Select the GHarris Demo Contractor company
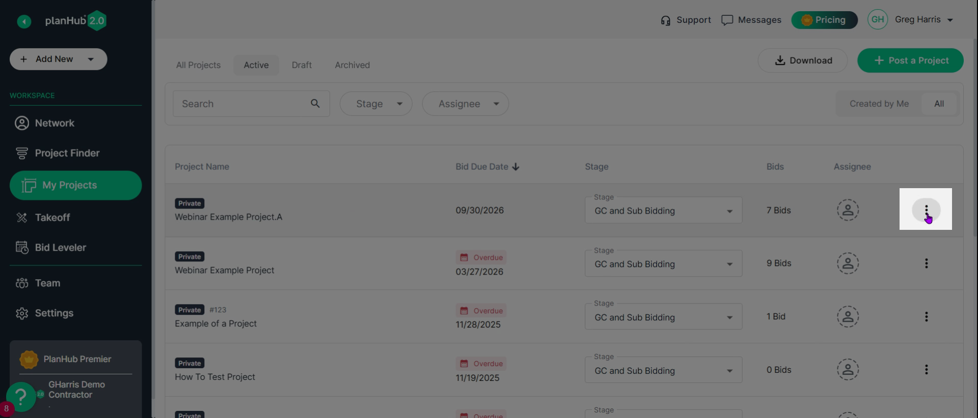 click(76, 390)
